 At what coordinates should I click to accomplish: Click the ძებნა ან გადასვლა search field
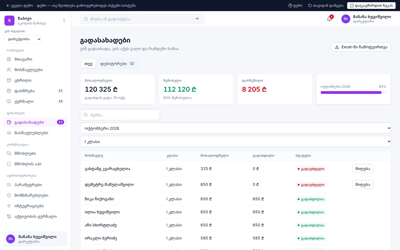click(x=142, y=19)
